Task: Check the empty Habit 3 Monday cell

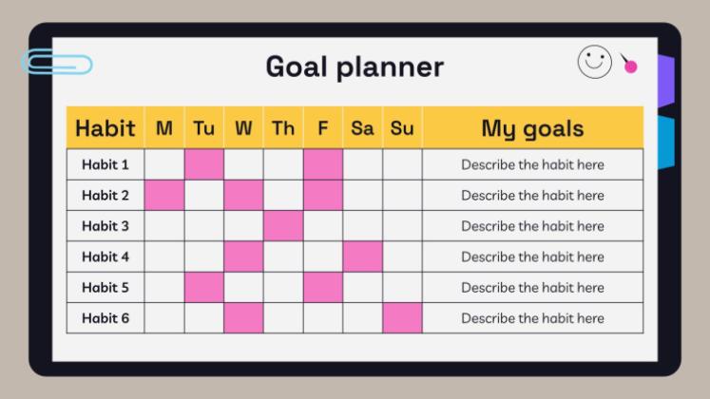Action: [x=164, y=226]
